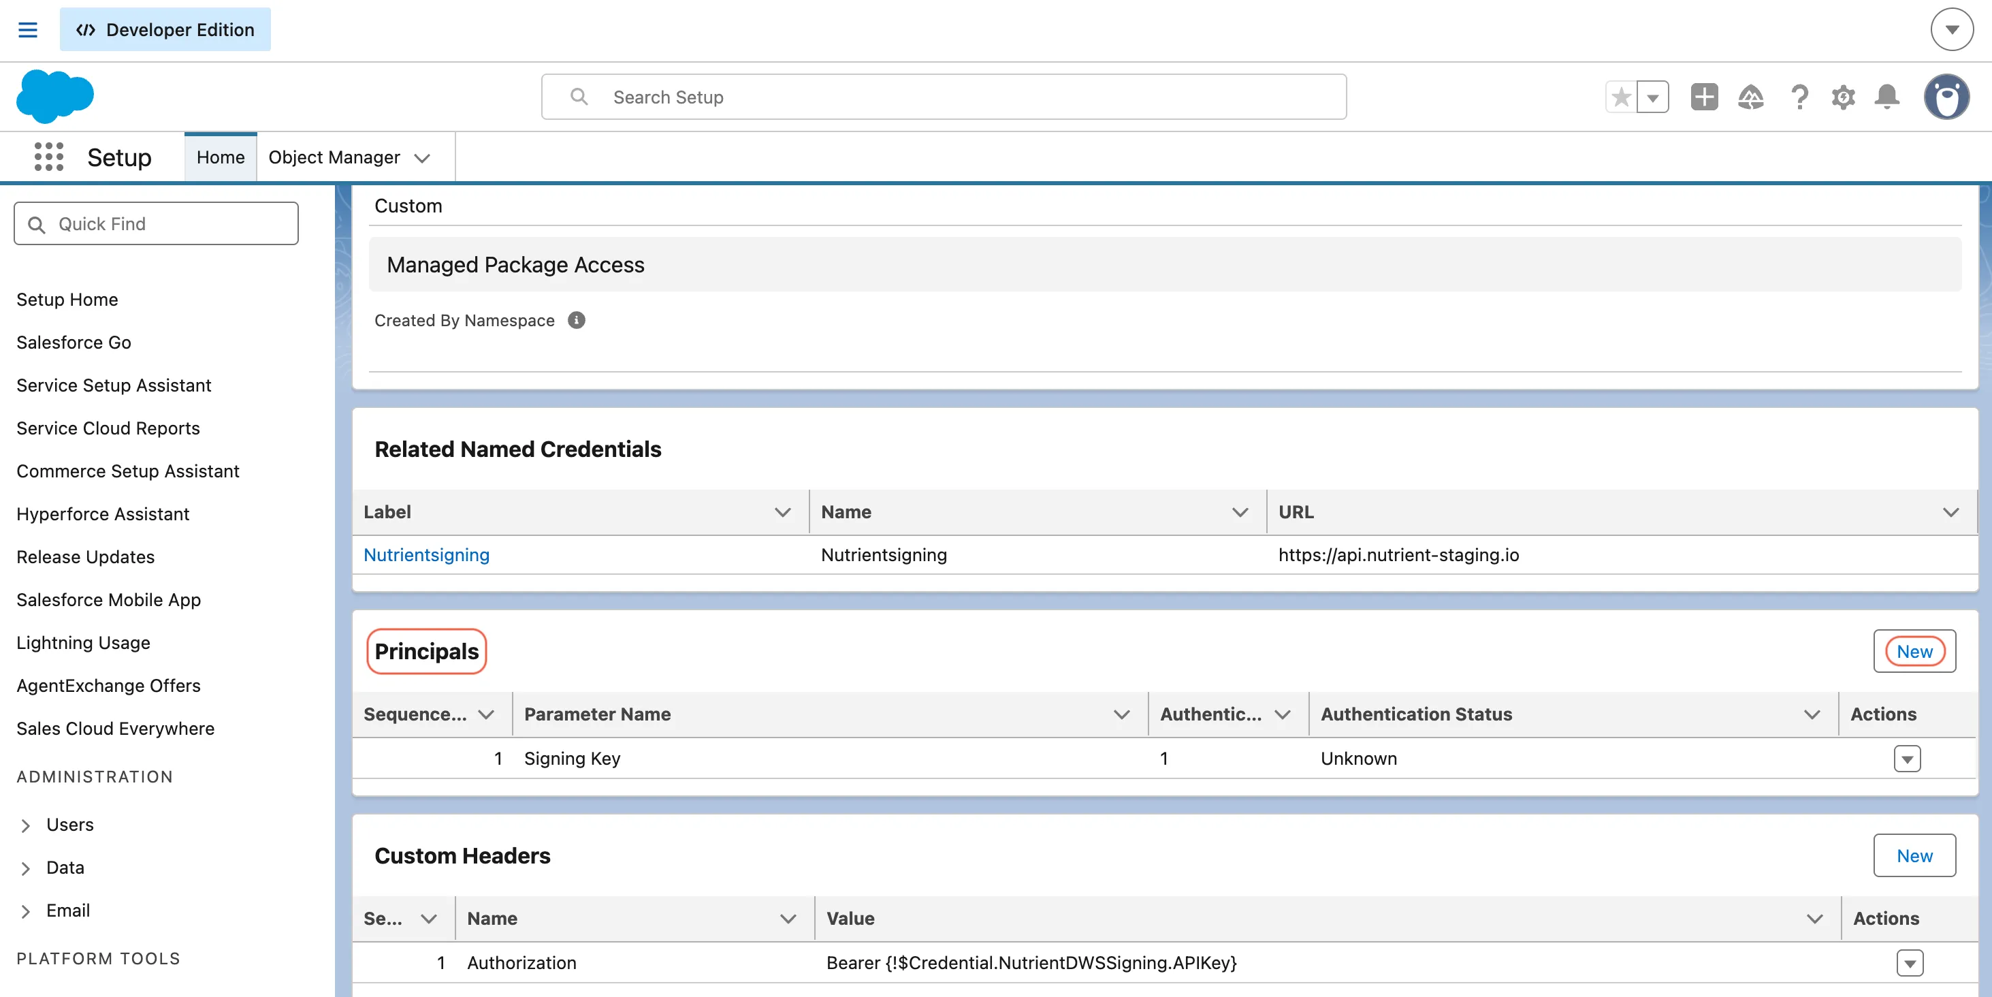Image resolution: width=1992 pixels, height=997 pixels.
Task: Click New in the Custom Headers section
Action: (x=1914, y=855)
